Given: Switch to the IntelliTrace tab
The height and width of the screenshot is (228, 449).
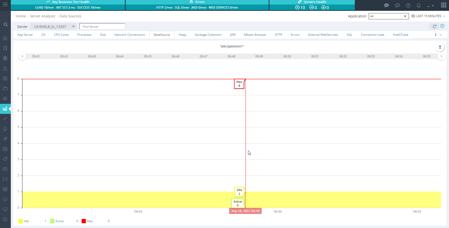Looking at the screenshot, I should [x=400, y=35].
